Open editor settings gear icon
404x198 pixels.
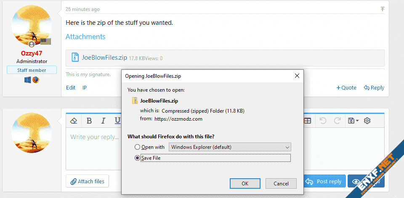[367, 121]
